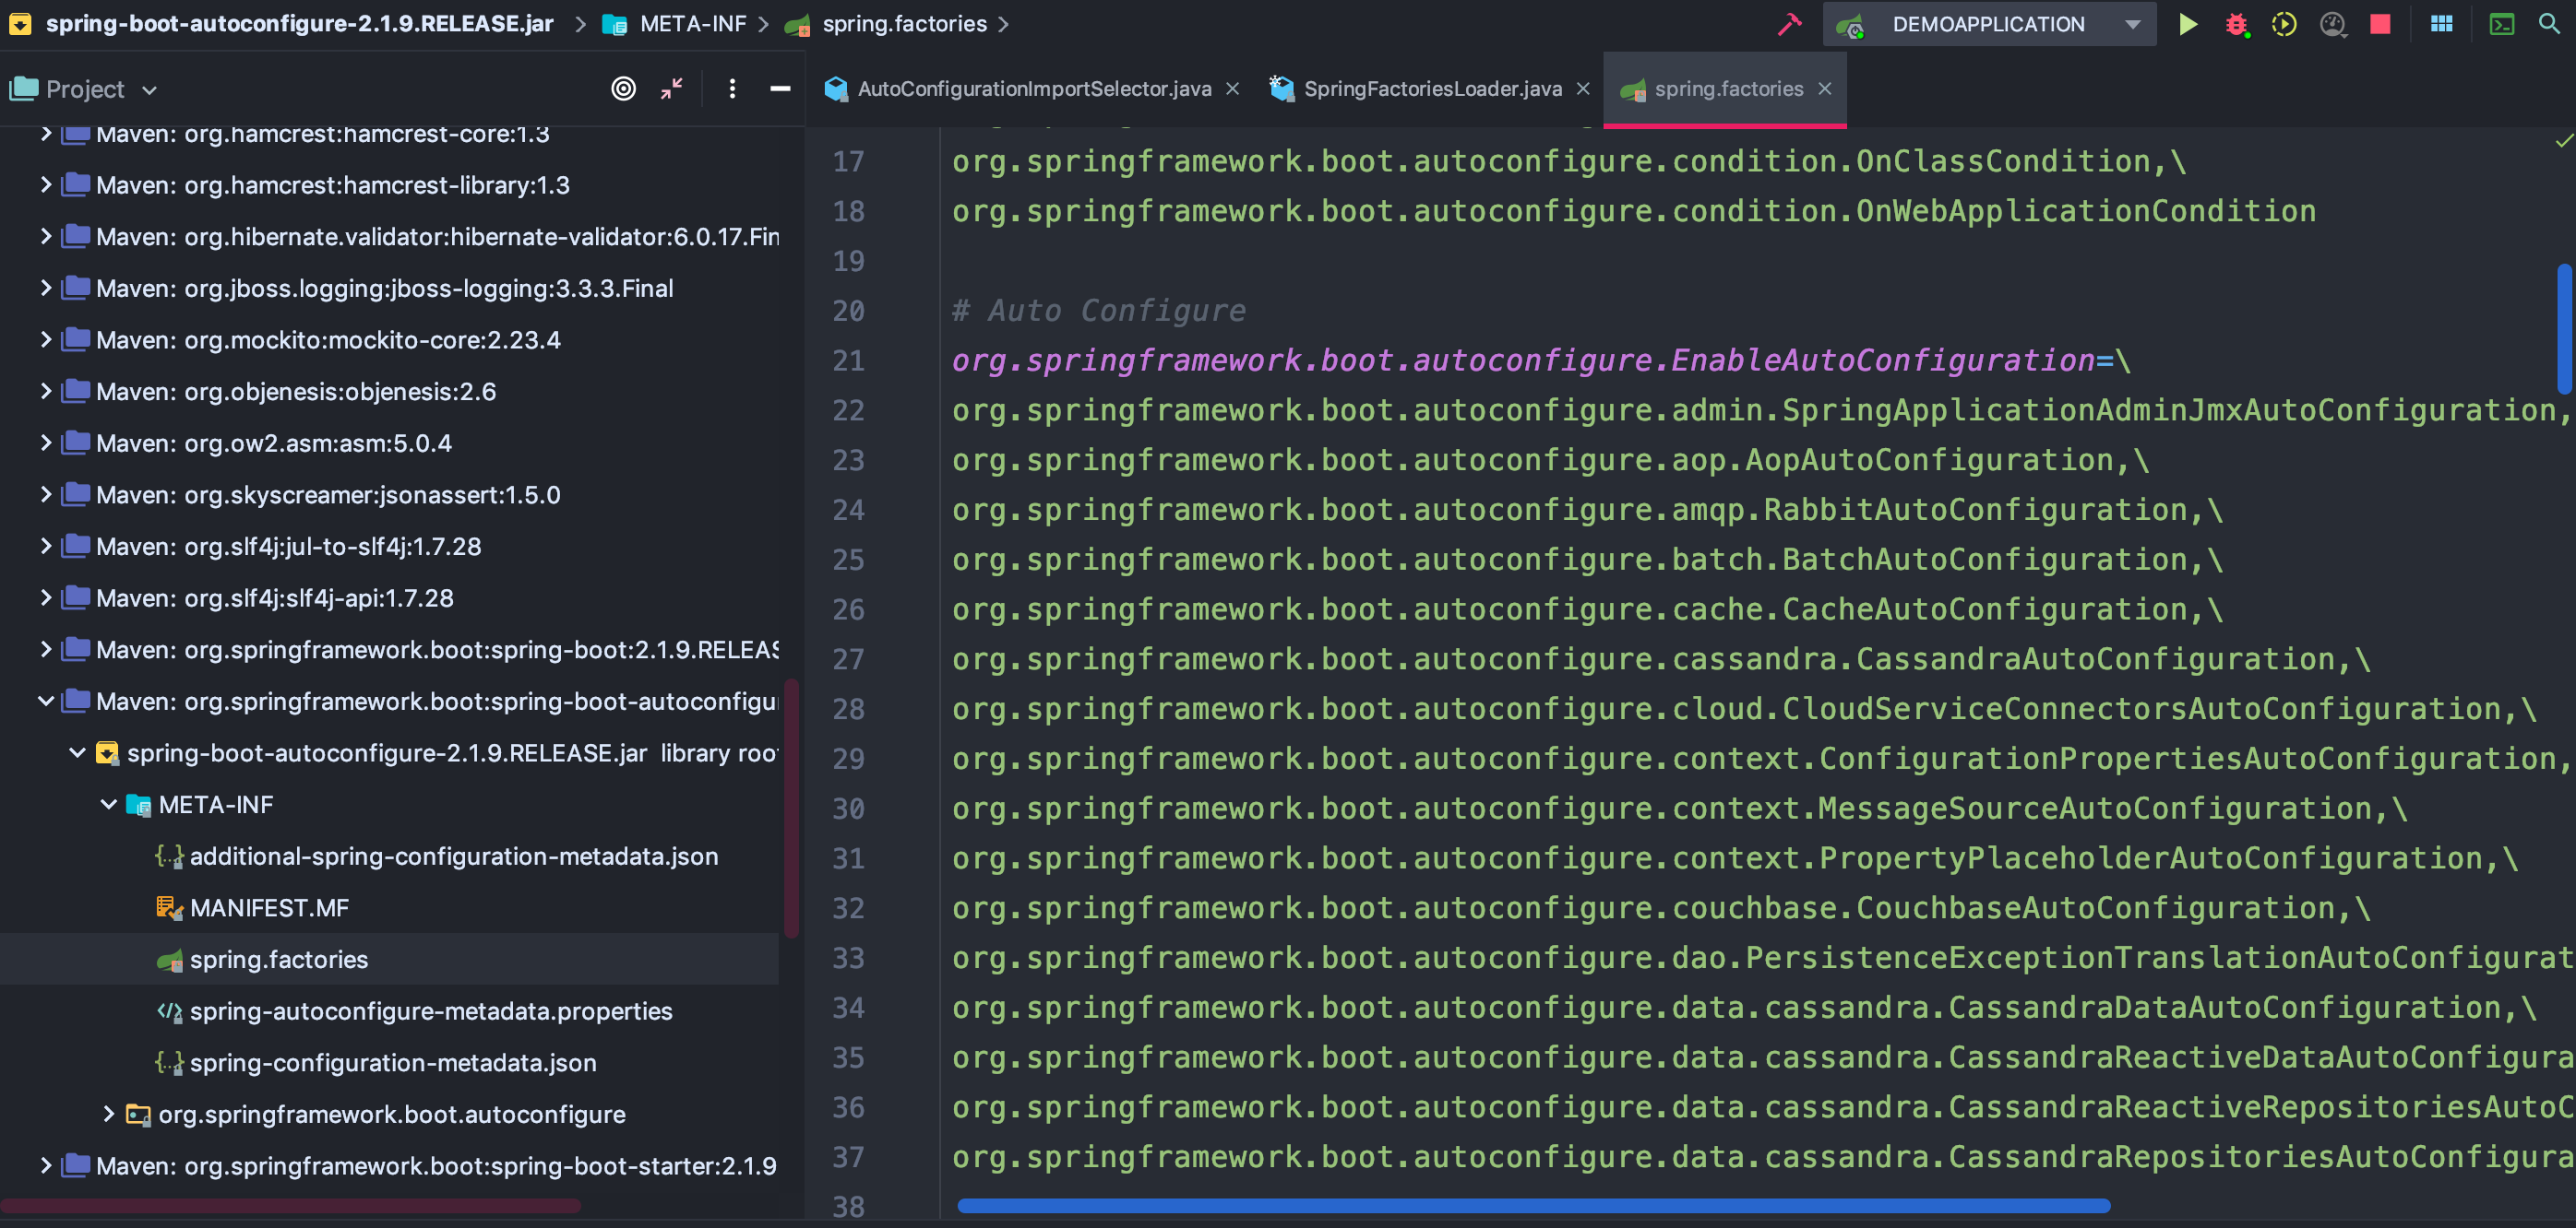The image size is (2576, 1228).
Task: Close the AutoConfigurationImportSelector.java tab
Action: (x=1232, y=89)
